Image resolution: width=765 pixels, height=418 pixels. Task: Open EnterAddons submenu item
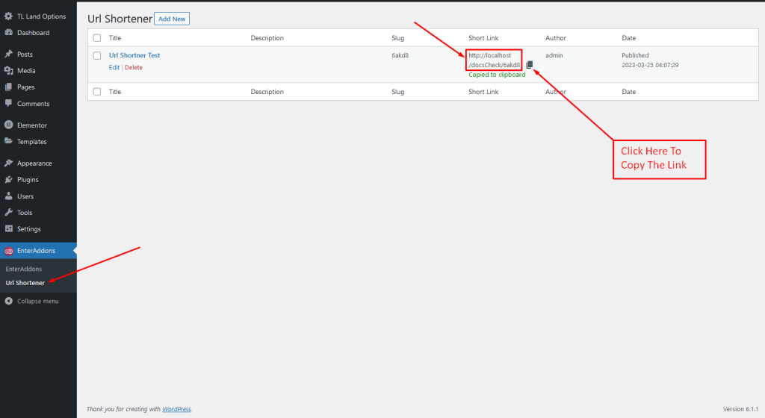(23, 269)
